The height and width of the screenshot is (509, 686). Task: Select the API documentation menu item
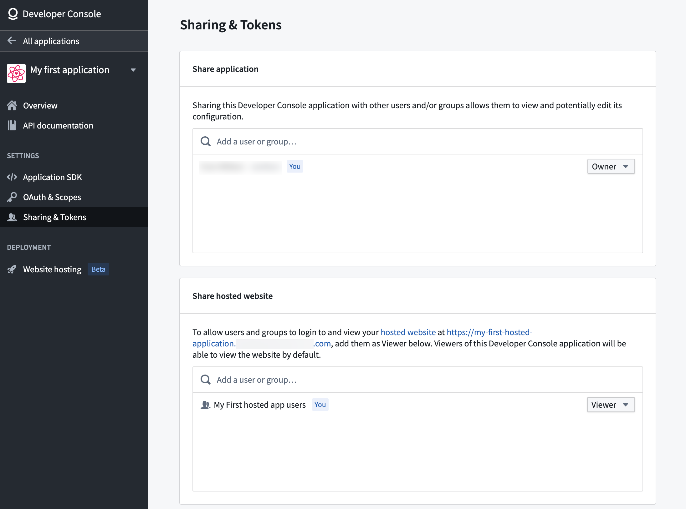click(57, 125)
